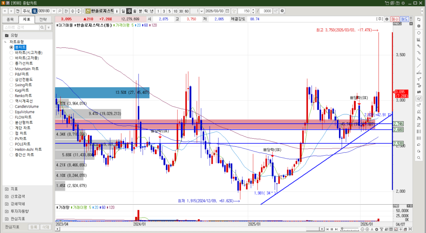
Task: Click the red 매수 buy button
Action: pos(395,19)
